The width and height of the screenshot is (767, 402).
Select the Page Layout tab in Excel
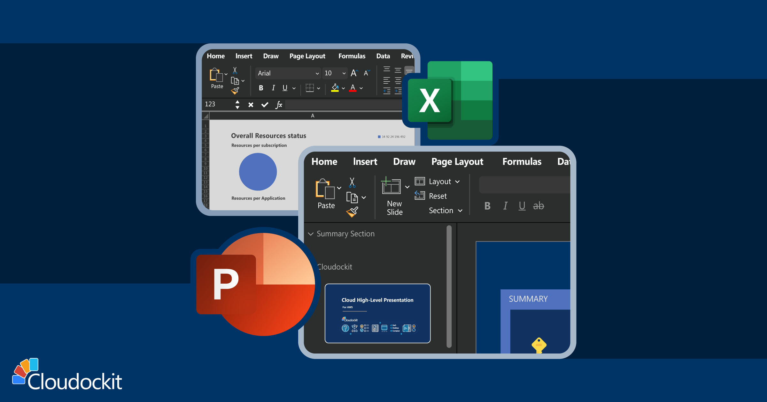coord(307,56)
